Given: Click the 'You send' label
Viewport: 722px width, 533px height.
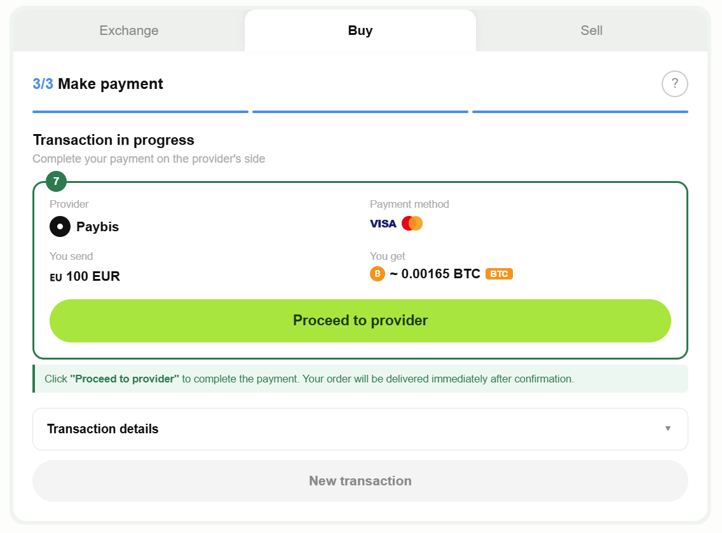Looking at the screenshot, I should point(71,256).
